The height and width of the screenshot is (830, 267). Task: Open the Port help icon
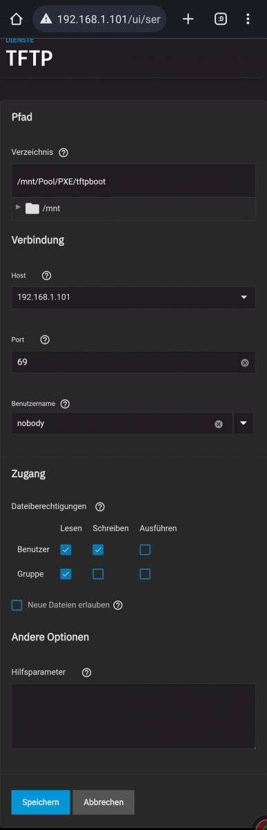coord(45,340)
